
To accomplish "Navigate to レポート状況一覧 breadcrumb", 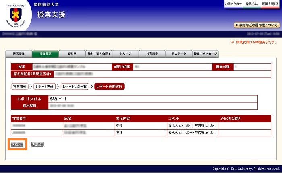I will point(75,86).
